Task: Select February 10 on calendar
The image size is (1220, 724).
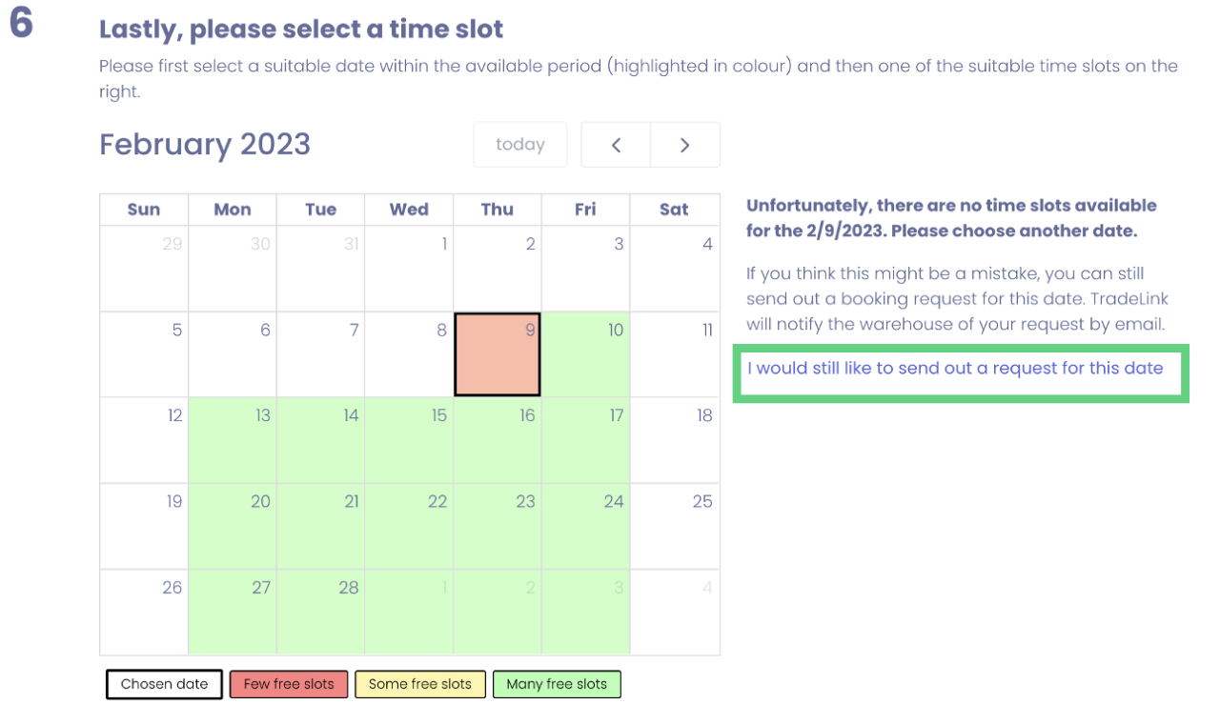Action: tap(585, 354)
